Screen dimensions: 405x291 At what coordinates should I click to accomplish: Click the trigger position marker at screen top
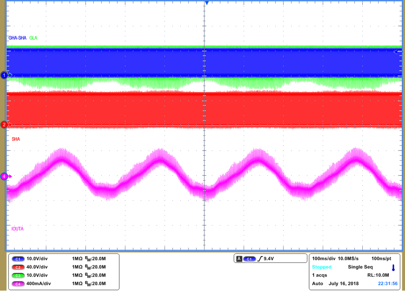point(207,3)
